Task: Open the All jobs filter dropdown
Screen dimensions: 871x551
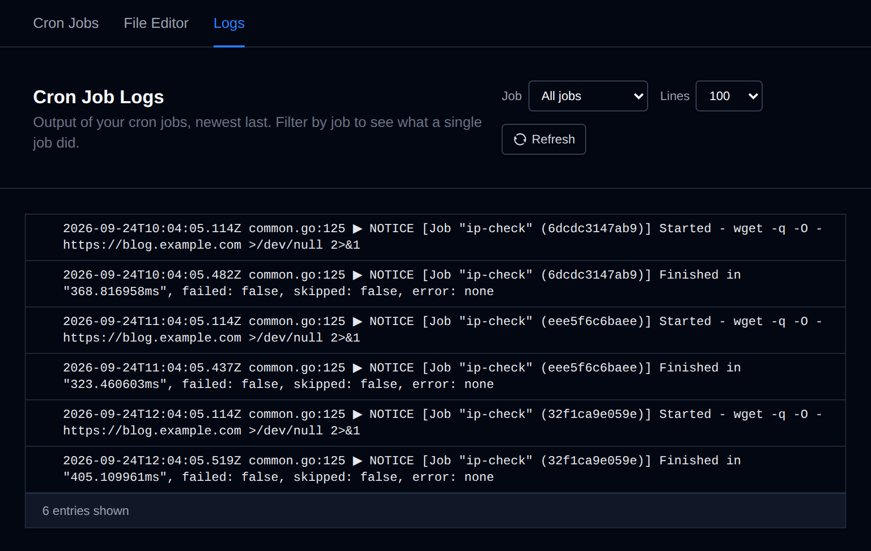Action: pyautogui.click(x=588, y=96)
